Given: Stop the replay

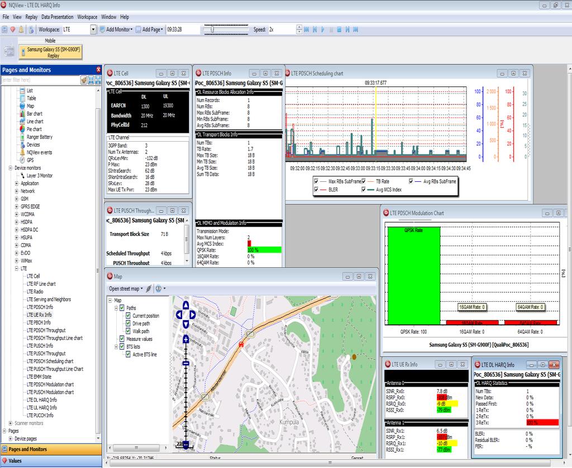Looking at the screenshot, I should 339,30.
